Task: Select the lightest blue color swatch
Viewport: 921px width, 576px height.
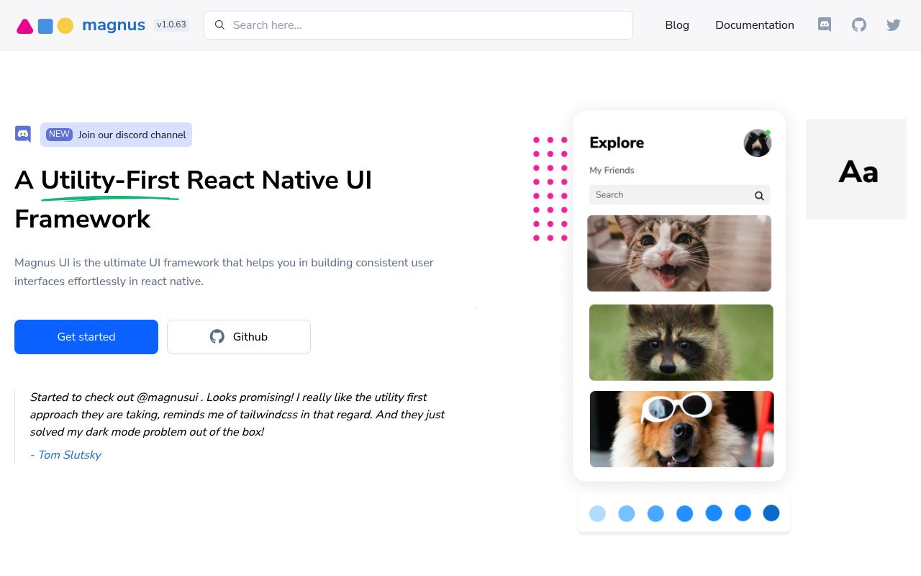Action: point(597,513)
